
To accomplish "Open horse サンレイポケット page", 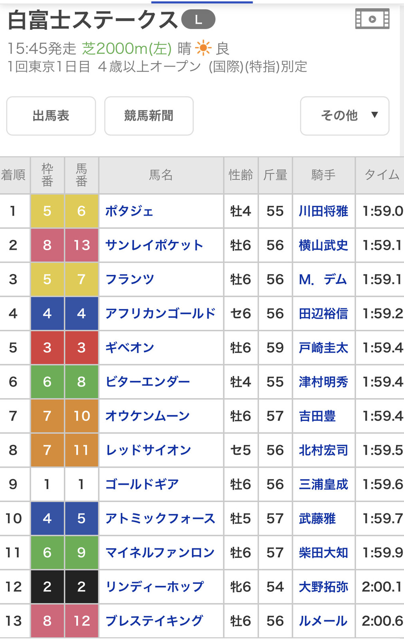I will coord(154,245).
